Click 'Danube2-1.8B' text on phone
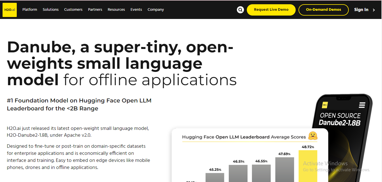Image resolution: width=382 pixels, height=182 pixels. 339,123
